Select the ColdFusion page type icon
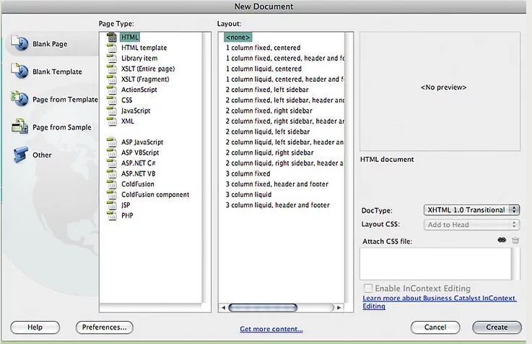Viewport: 532px width, 344px height. click(112, 184)
